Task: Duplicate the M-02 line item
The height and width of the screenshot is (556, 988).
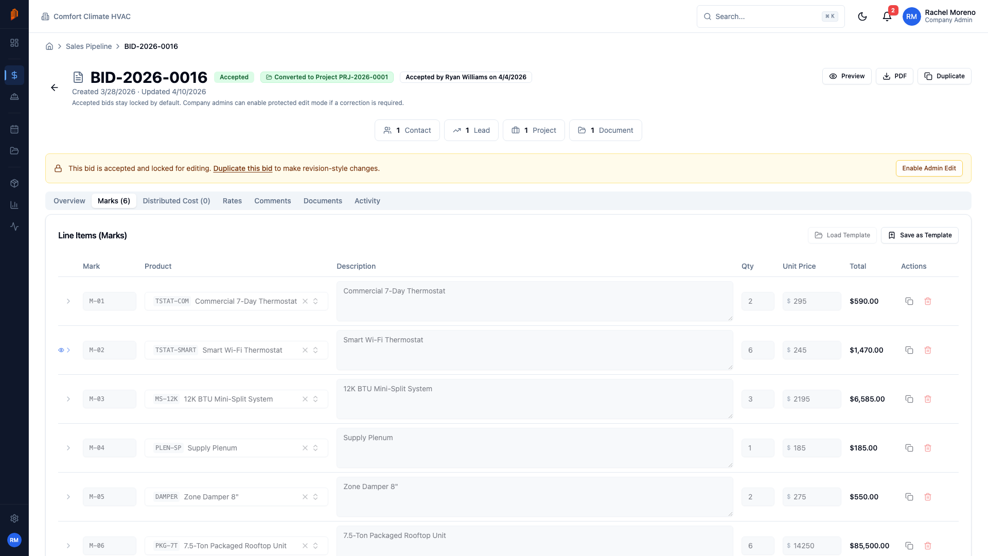Action: point(909,350)
